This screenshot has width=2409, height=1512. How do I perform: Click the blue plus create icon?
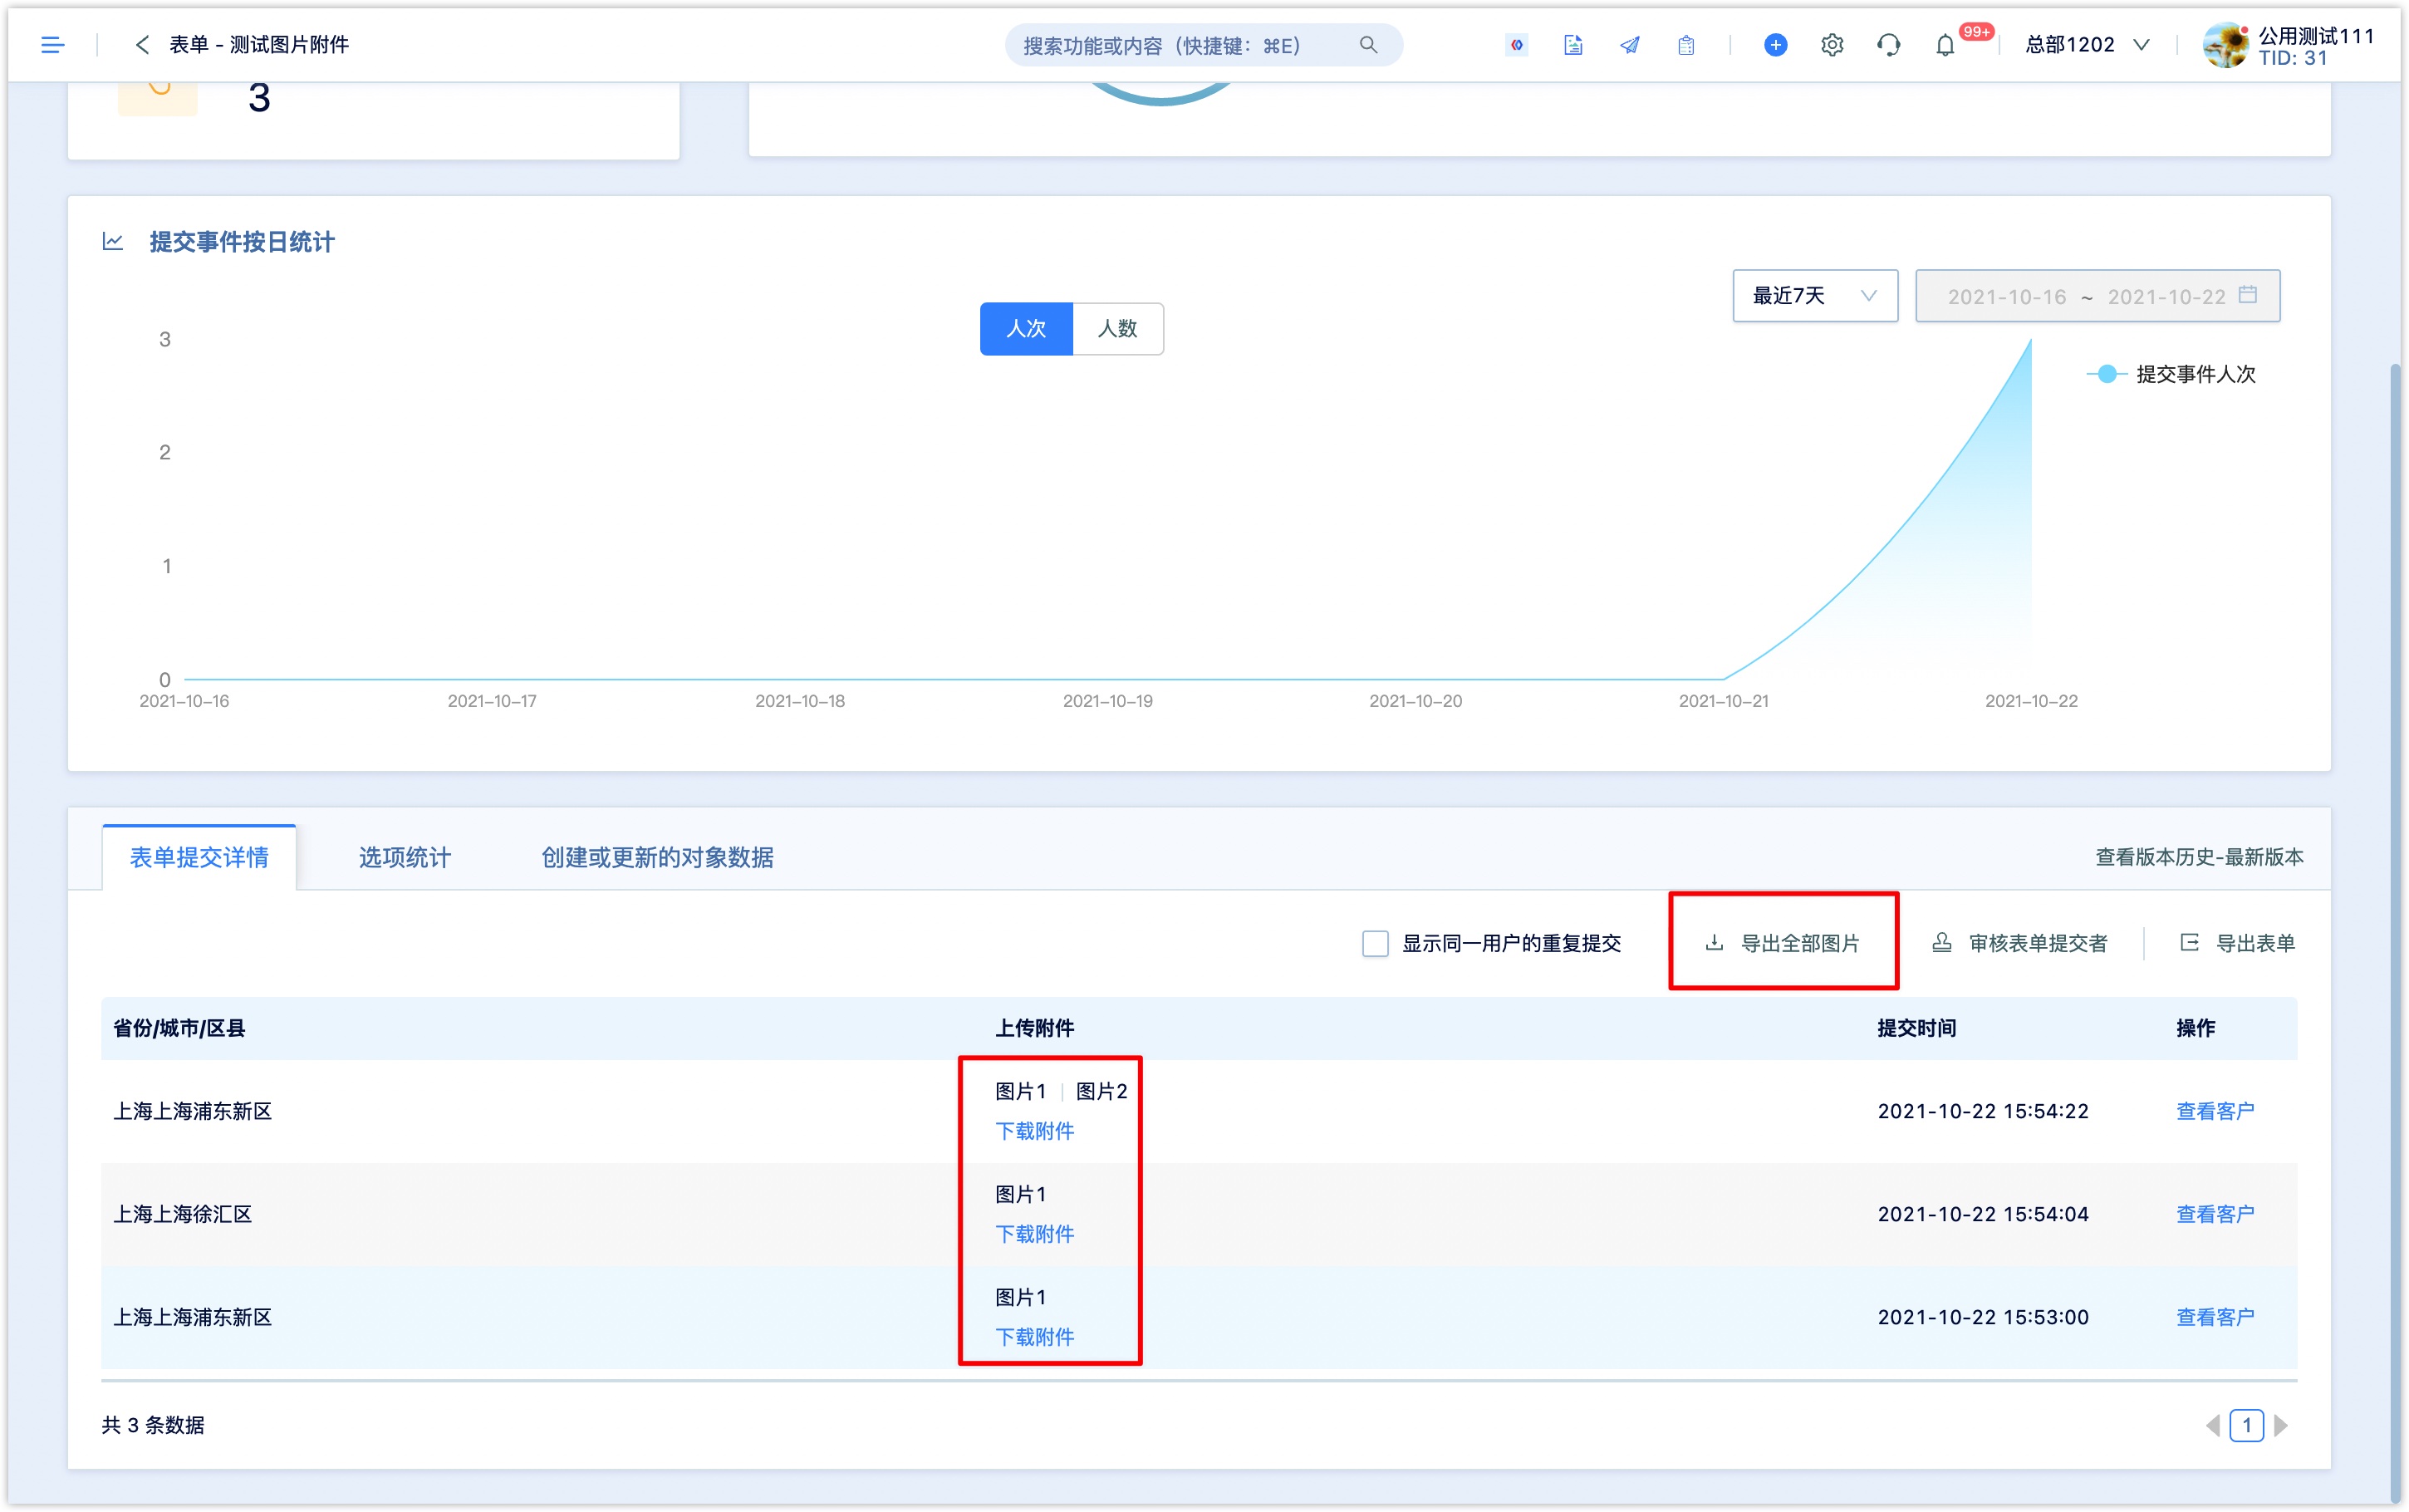(x=1775, y=45)
